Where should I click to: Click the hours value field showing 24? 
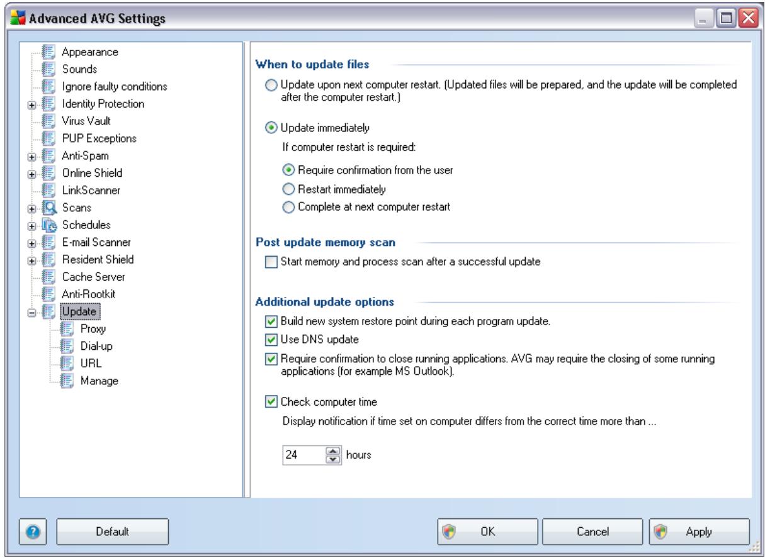click(305, 454)
